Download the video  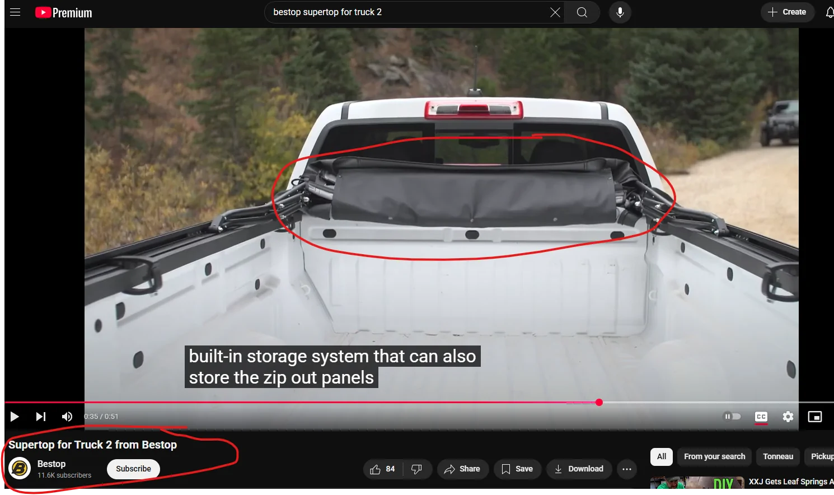tap(579, 469)
